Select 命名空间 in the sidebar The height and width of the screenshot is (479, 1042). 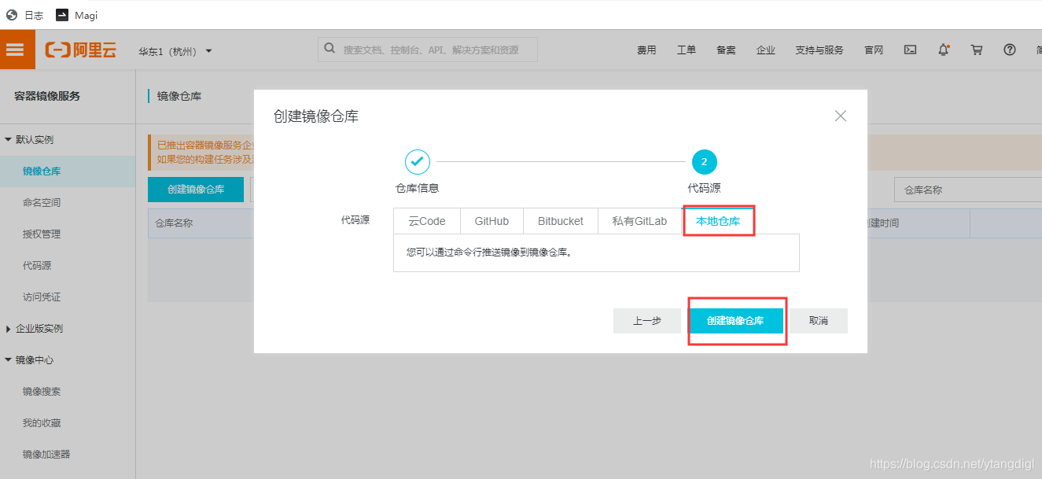click(x=42, y=202)
